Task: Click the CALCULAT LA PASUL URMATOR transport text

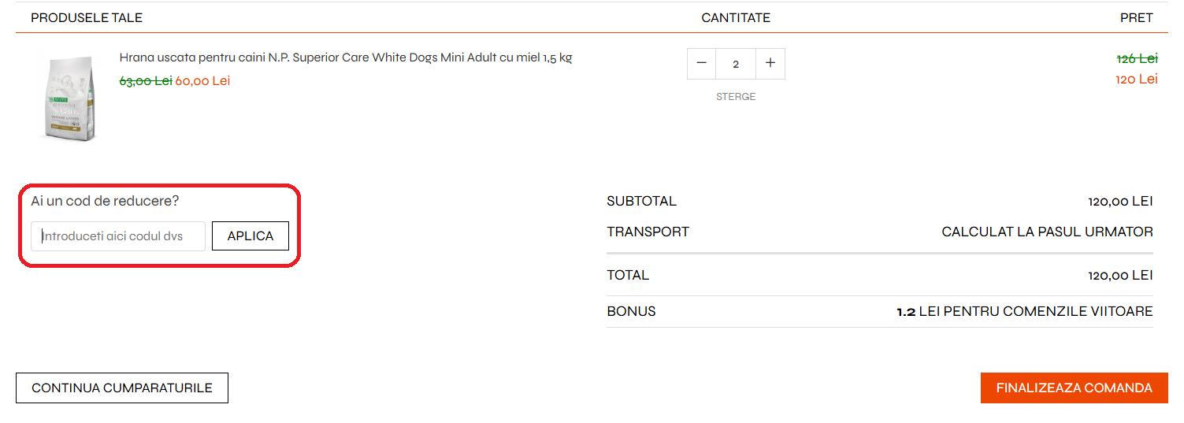Action: [x=1047, y=232]
